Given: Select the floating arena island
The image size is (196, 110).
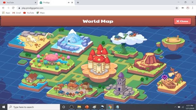Looking at the screenshot, I should [173, 43].
